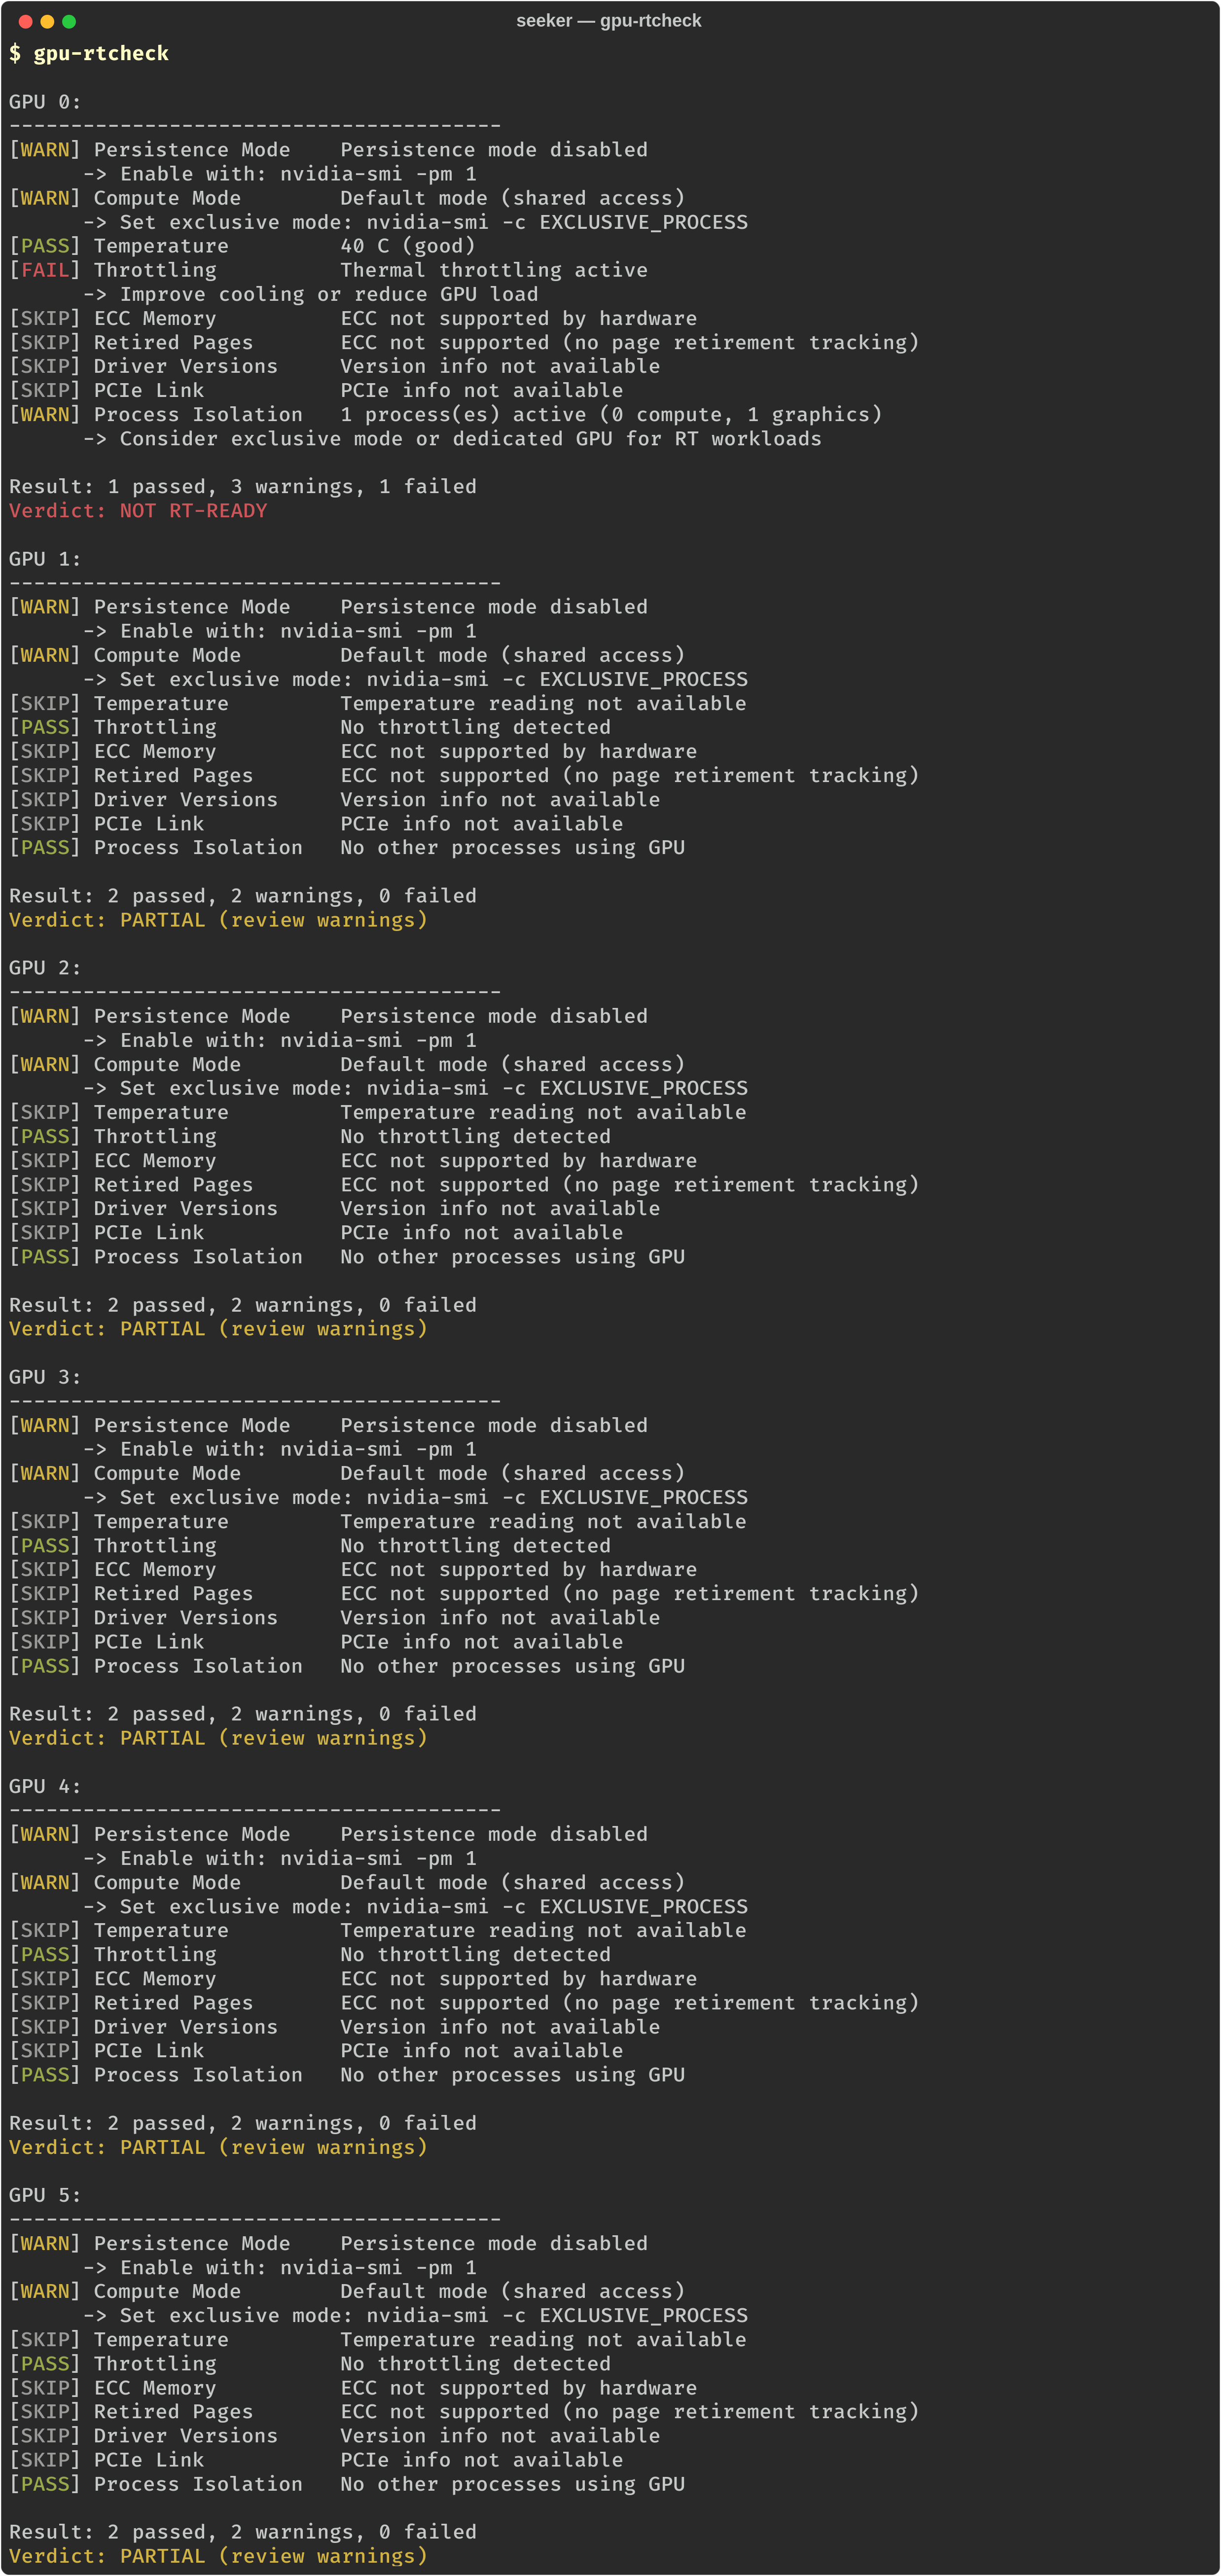Click the '40 C (good)' temperature reading
Screen dimensions: 1221x2576
pos(407,246)
